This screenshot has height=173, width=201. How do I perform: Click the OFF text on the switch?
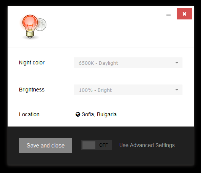click(103, 145)
